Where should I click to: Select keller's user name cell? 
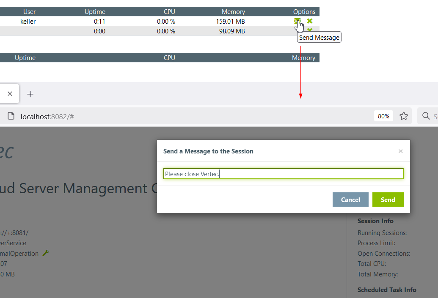coord(28,22)
